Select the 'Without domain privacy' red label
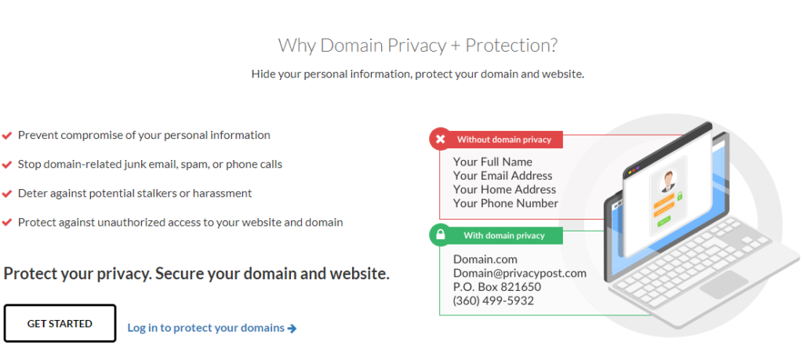This screenshot has width=803, height=360. point(504,140)
